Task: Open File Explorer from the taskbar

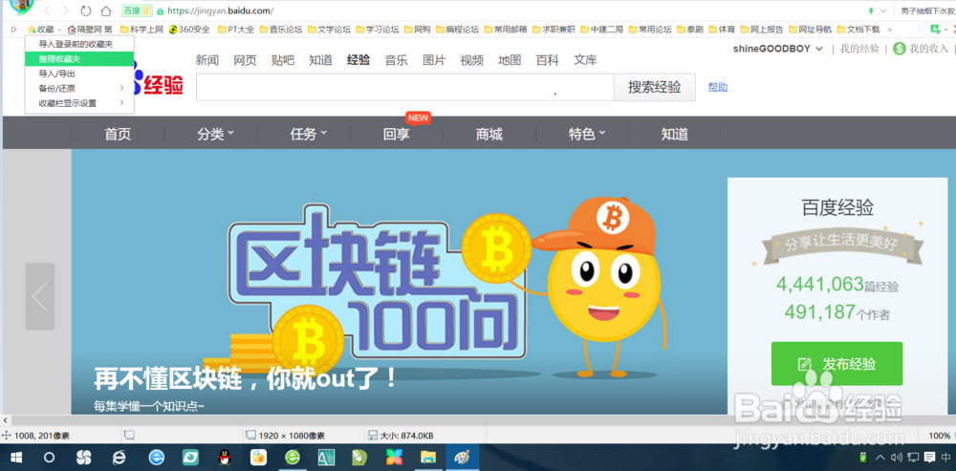Action: pyautogui.click(x=428, y=457)
